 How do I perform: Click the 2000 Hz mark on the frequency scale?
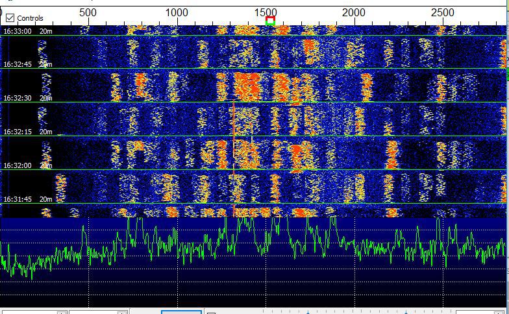[354, 12]
